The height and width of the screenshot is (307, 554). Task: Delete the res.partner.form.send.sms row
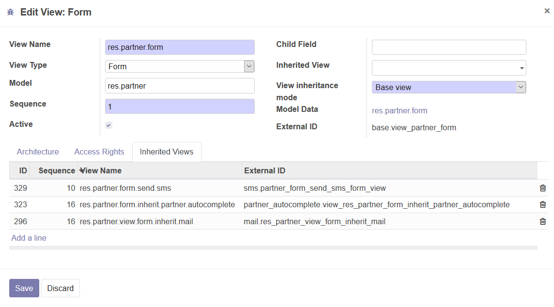[x=543, y=188]
